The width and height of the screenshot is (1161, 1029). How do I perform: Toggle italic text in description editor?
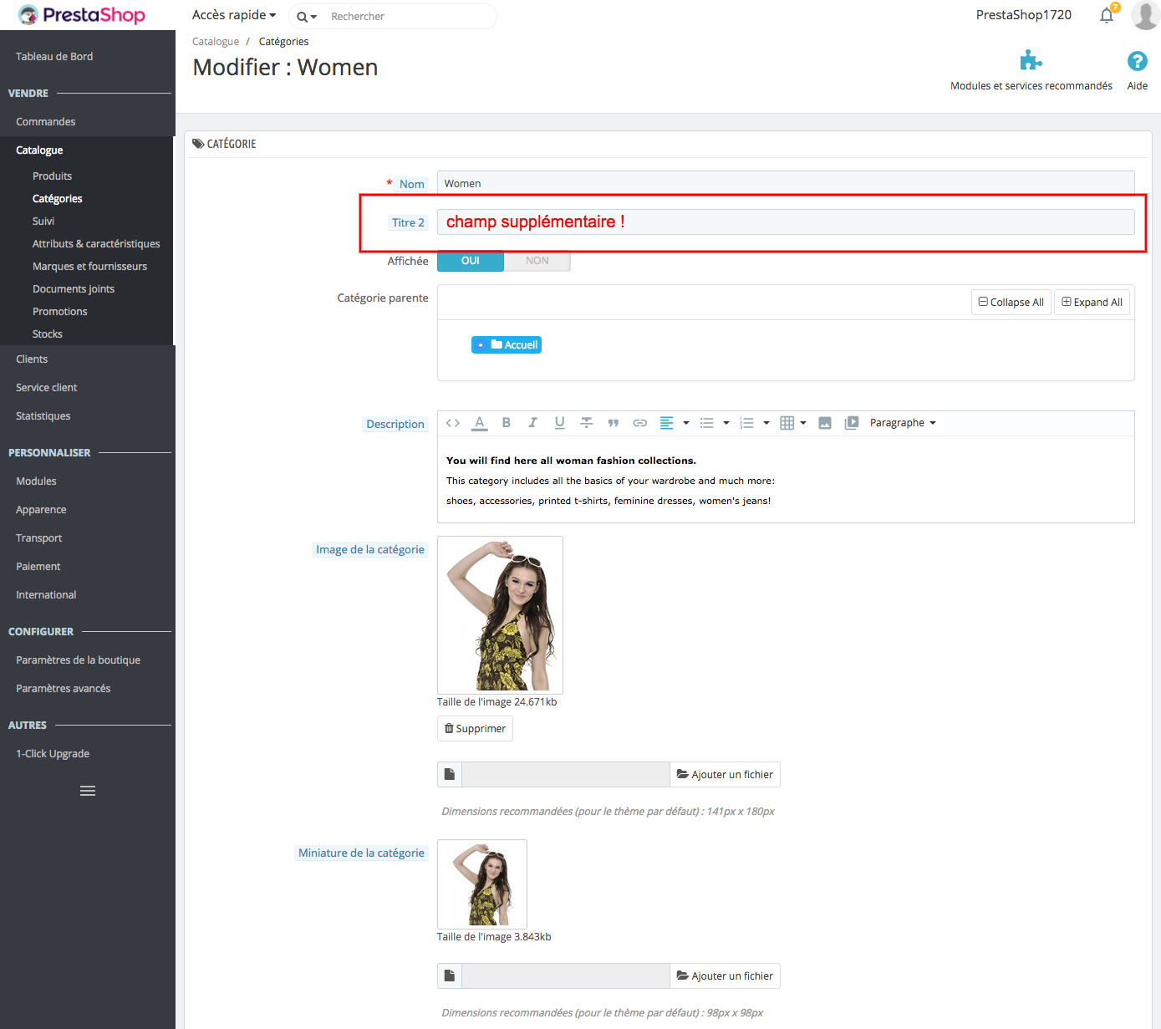click(532, 423)
